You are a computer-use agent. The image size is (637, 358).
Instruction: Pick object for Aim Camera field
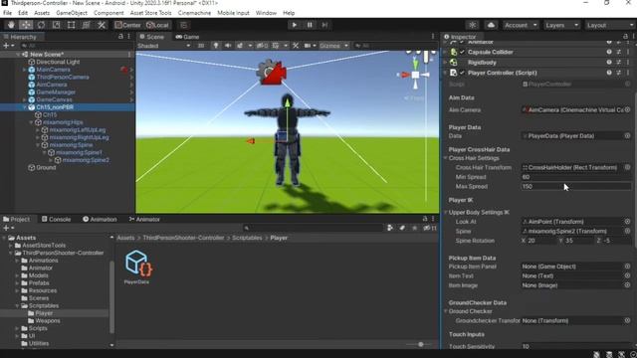click(x=628, y=109)
